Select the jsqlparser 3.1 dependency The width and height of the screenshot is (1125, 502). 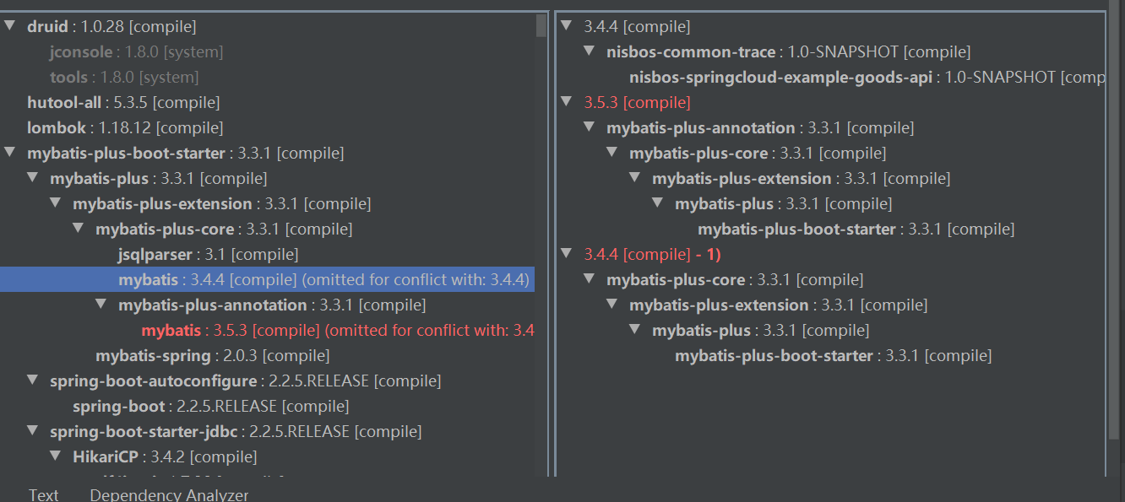pyautogui.click(x=151, y=254)
